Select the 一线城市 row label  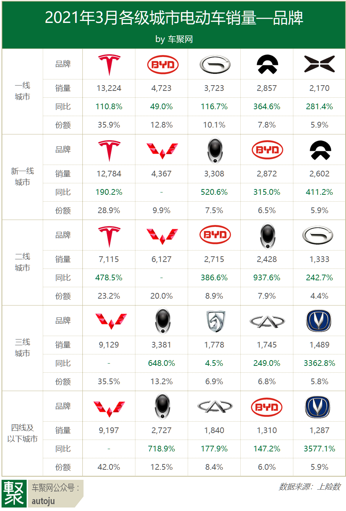pyautogui.click(x=23, y=91)
